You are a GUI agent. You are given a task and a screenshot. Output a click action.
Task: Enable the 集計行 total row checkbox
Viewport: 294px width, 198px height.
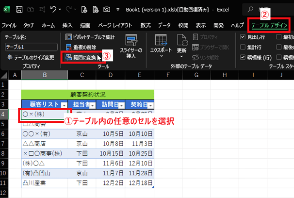(243, 47)
